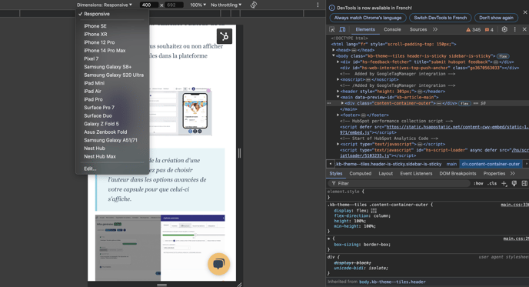The image size is (529, 287).
Task: Open the flexbox editor icon next to display
Action: pyautogui.click(x=374, y=210)
